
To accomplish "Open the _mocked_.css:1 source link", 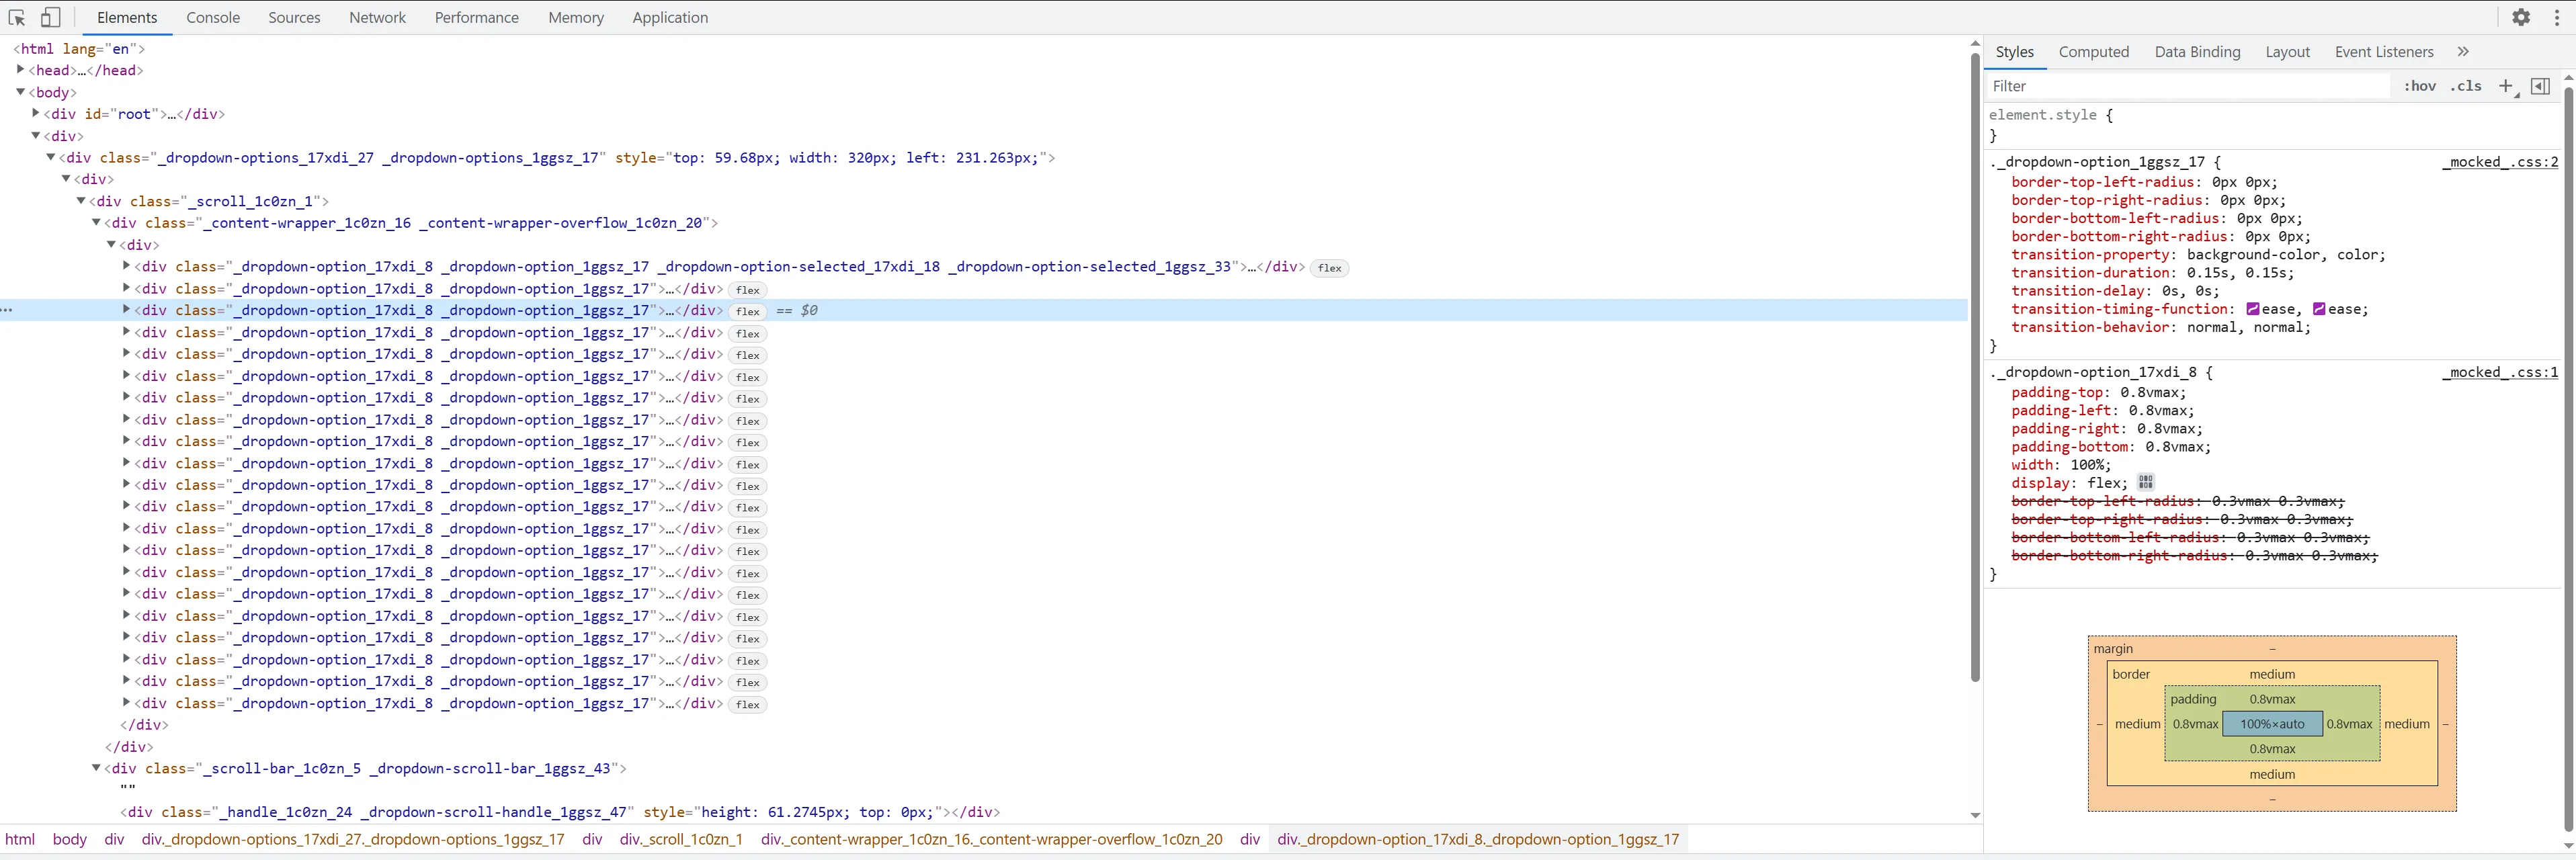I will click(2500, 373).
